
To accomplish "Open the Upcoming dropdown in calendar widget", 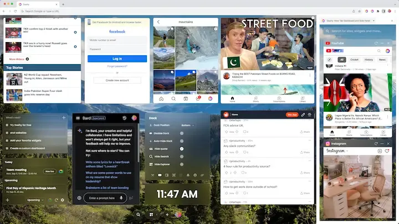I will (x=35, y=200).
